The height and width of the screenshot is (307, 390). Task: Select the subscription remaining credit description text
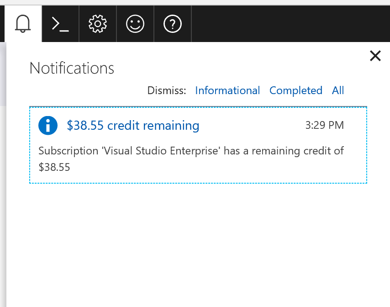click(x=191, y=151)
